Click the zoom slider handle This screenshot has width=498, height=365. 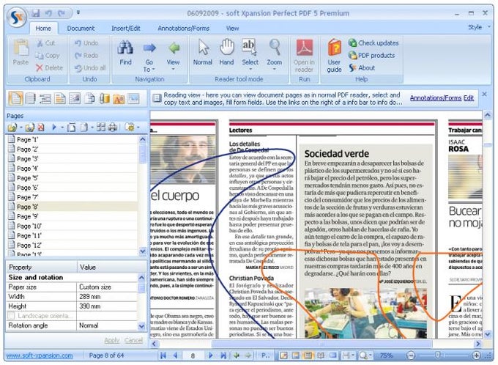438,355
